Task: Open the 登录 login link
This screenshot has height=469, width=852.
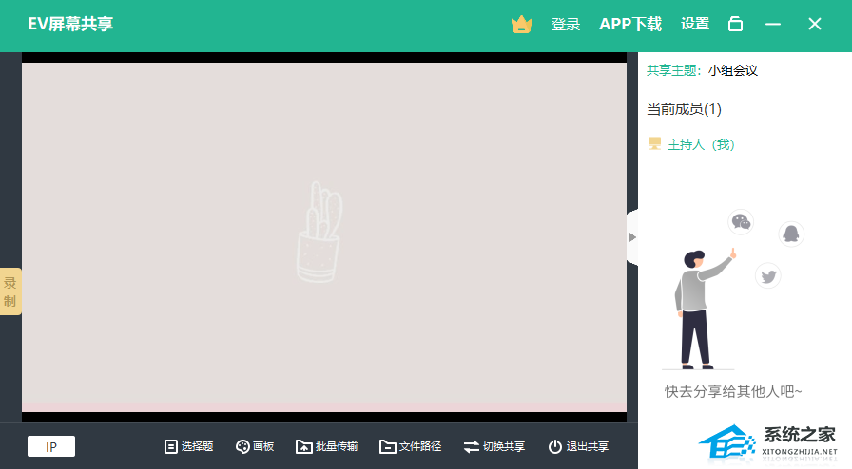Action: (x=566, y=25)
